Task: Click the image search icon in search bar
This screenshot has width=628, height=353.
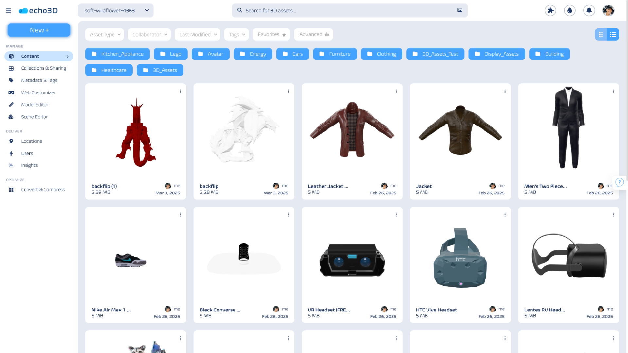Action: point(460,10)
